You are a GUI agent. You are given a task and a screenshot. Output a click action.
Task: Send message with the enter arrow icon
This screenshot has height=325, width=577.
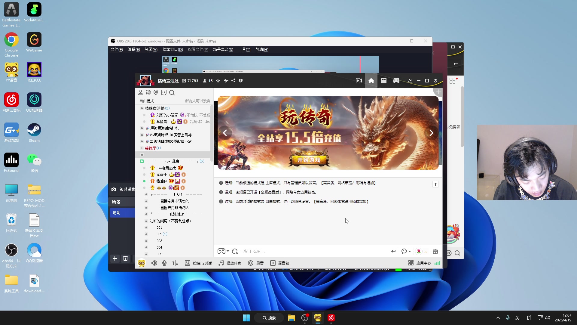pyautogui.click(x=393, y=251)
